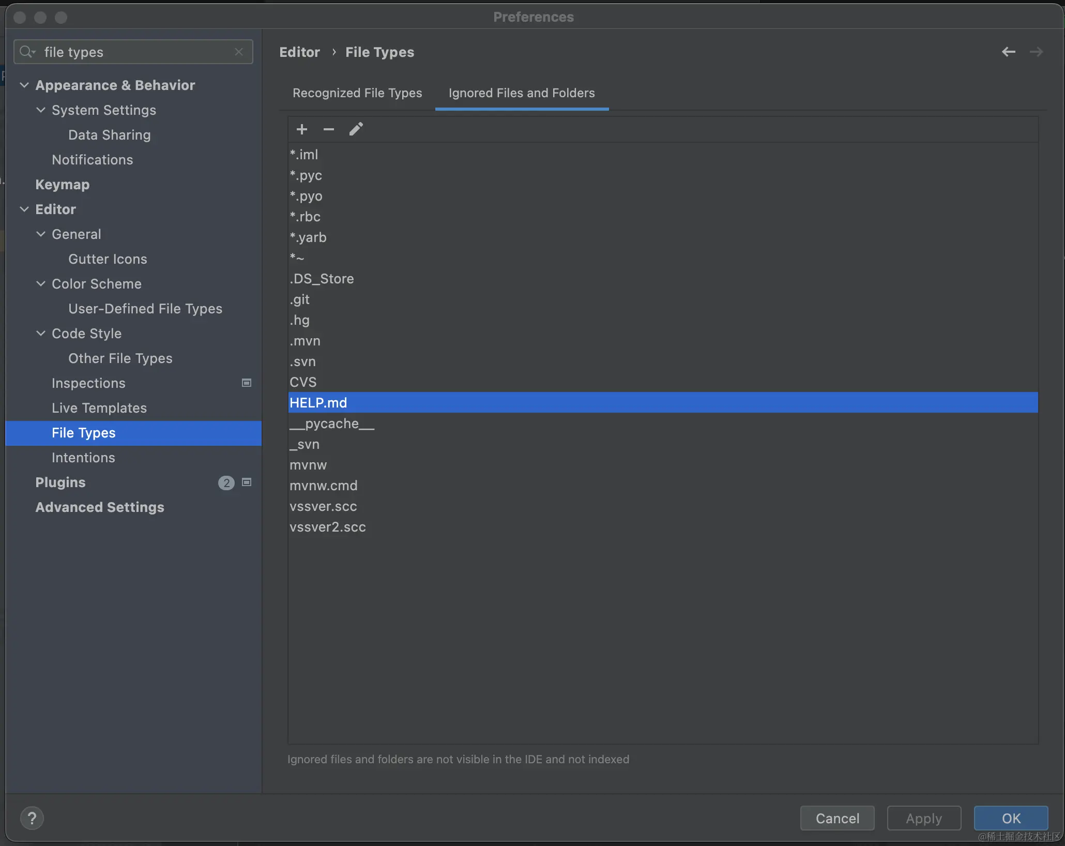The image size is (1065, 846).
Task: Click the project-level icon next to Inspections
Action: [247, 383]
